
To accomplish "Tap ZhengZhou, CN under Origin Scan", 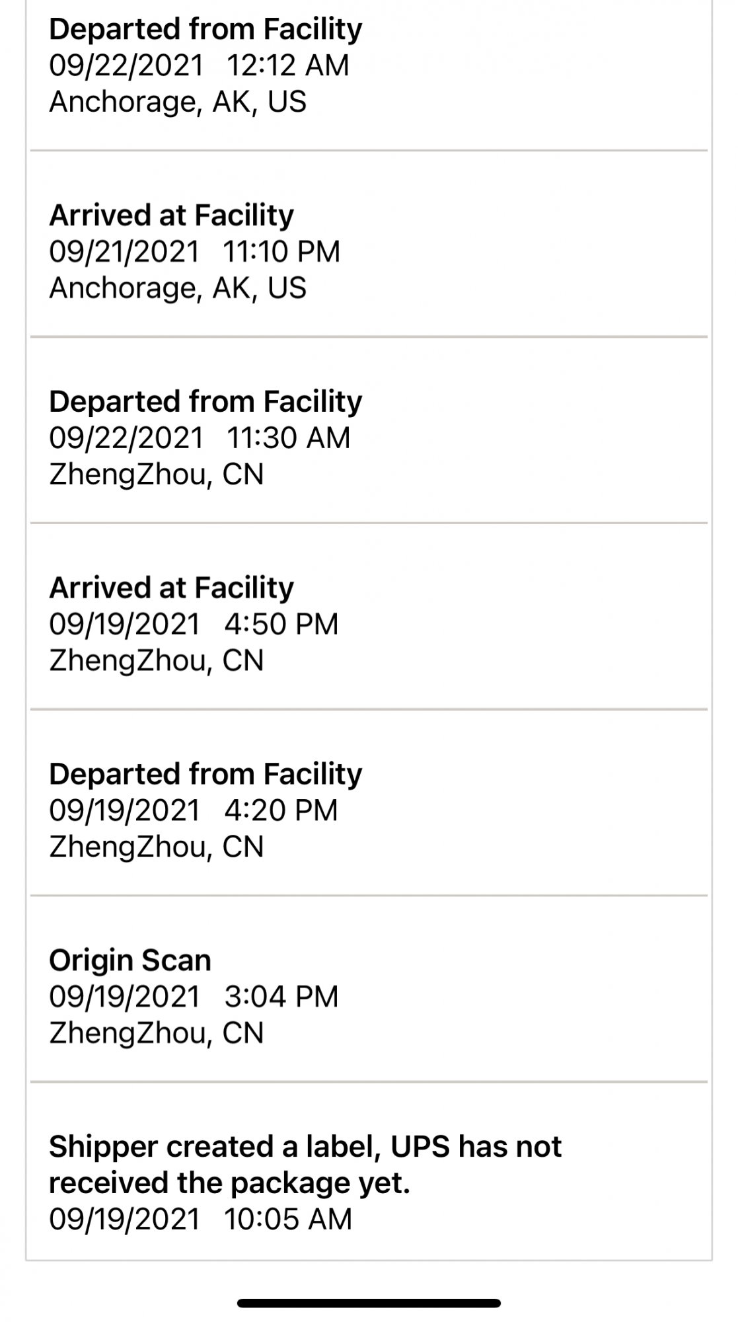I will pyautogui.click(x=157, y=1033).
